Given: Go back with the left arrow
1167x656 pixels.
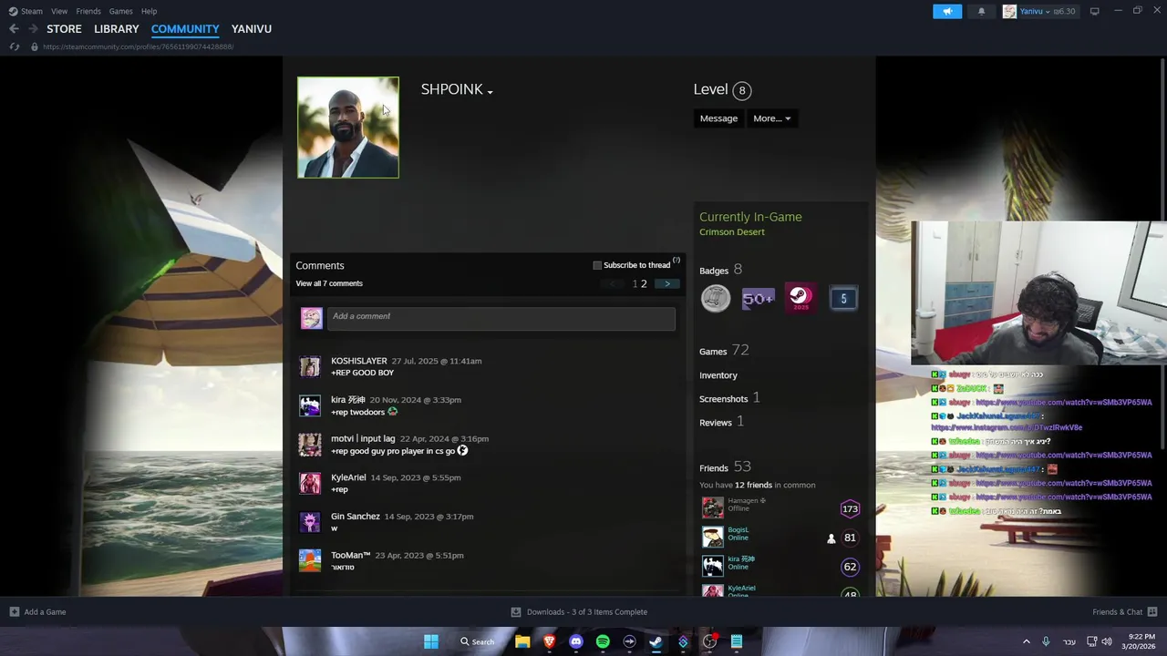Looking at the screenshot, I should point(14,29).
